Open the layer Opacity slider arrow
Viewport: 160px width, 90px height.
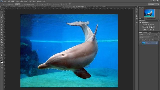pos(158,37)
